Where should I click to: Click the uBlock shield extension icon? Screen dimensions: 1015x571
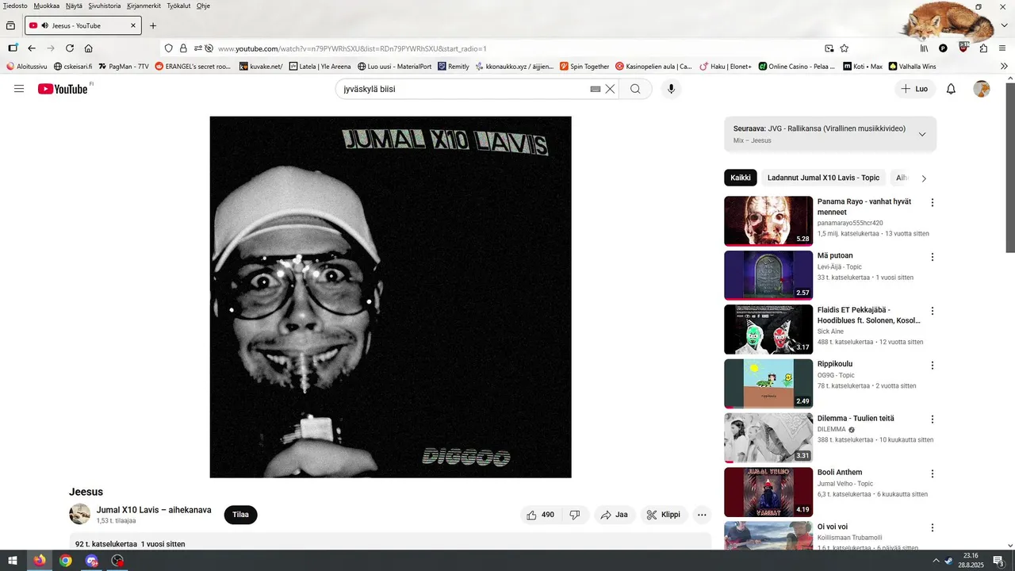point(963,48)
